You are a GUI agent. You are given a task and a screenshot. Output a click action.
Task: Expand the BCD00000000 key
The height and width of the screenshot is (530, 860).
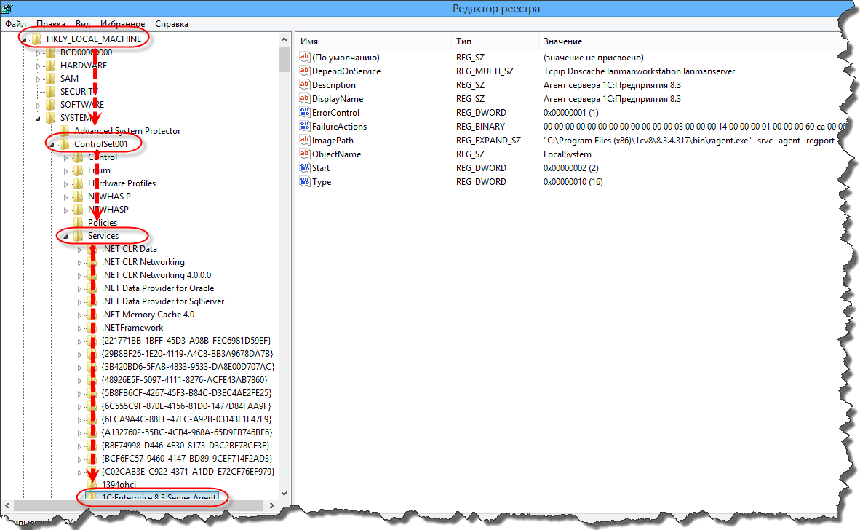click(x=38, y=52)
